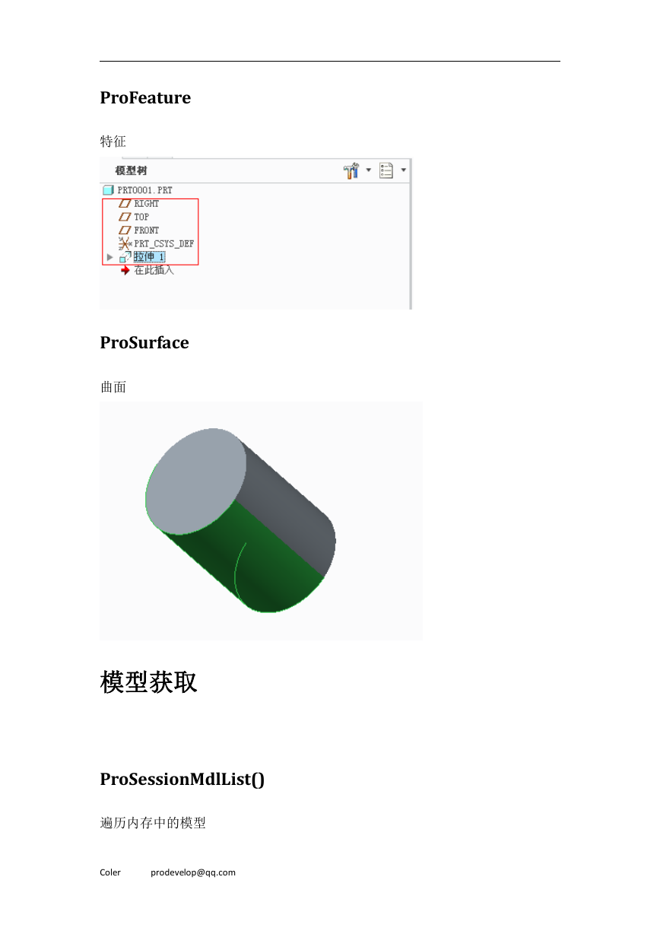Select the 在此插入 tree entry

154,270
